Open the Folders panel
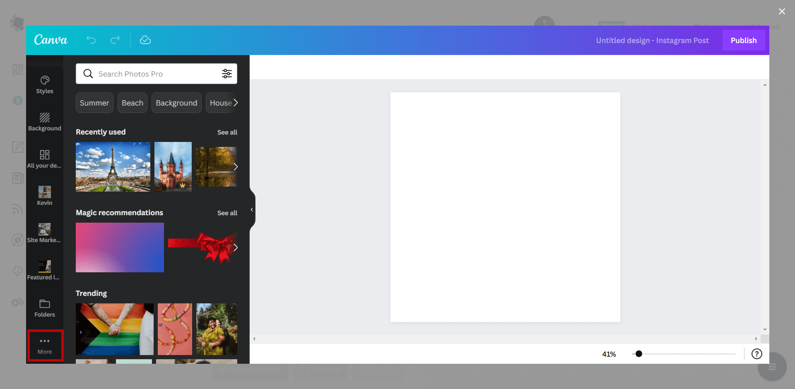This screenshot has width=795, height=389. (45, 307)
